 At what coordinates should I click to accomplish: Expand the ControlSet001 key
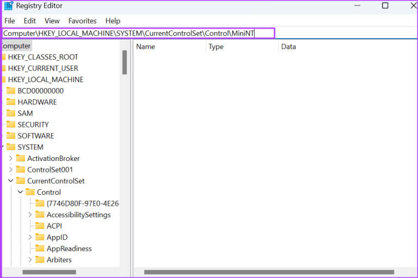point(11,170)
